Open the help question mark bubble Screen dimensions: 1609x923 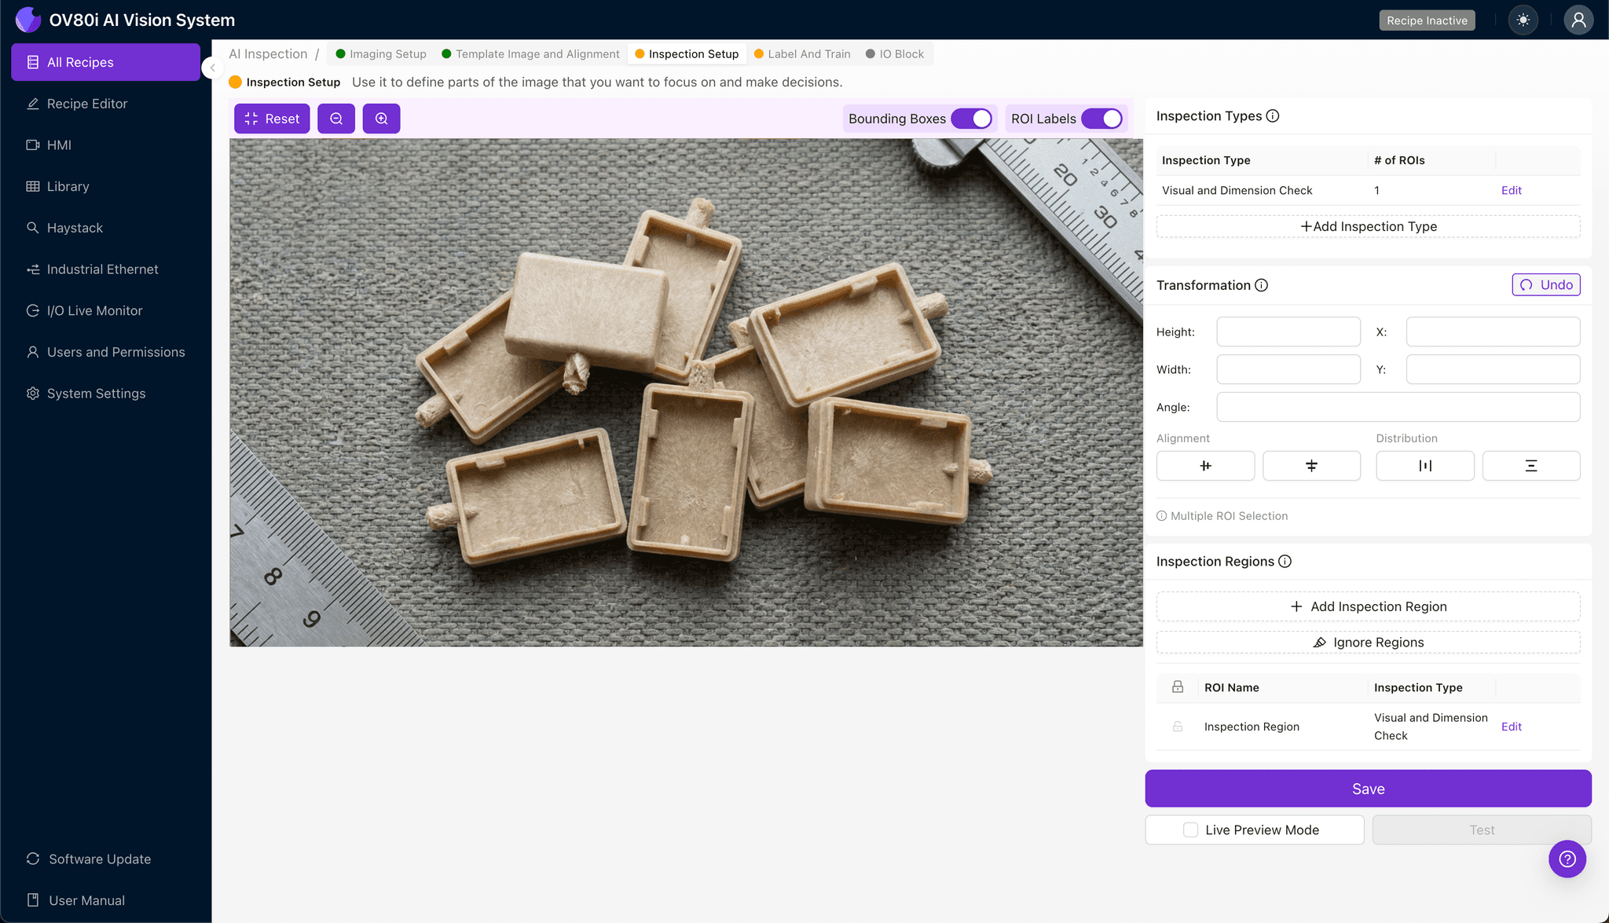[x=1567, y=859]
